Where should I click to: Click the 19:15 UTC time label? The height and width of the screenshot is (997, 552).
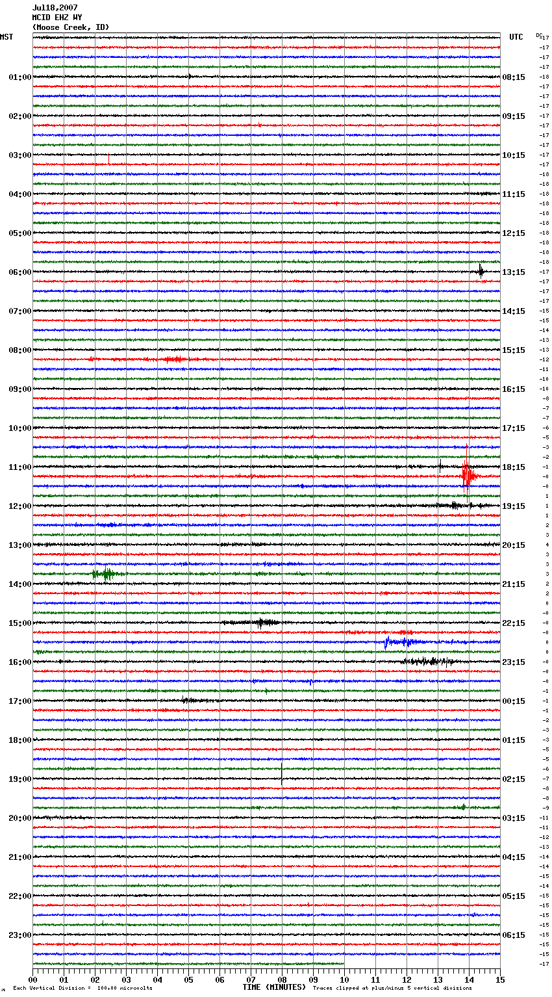click(514, 506)
